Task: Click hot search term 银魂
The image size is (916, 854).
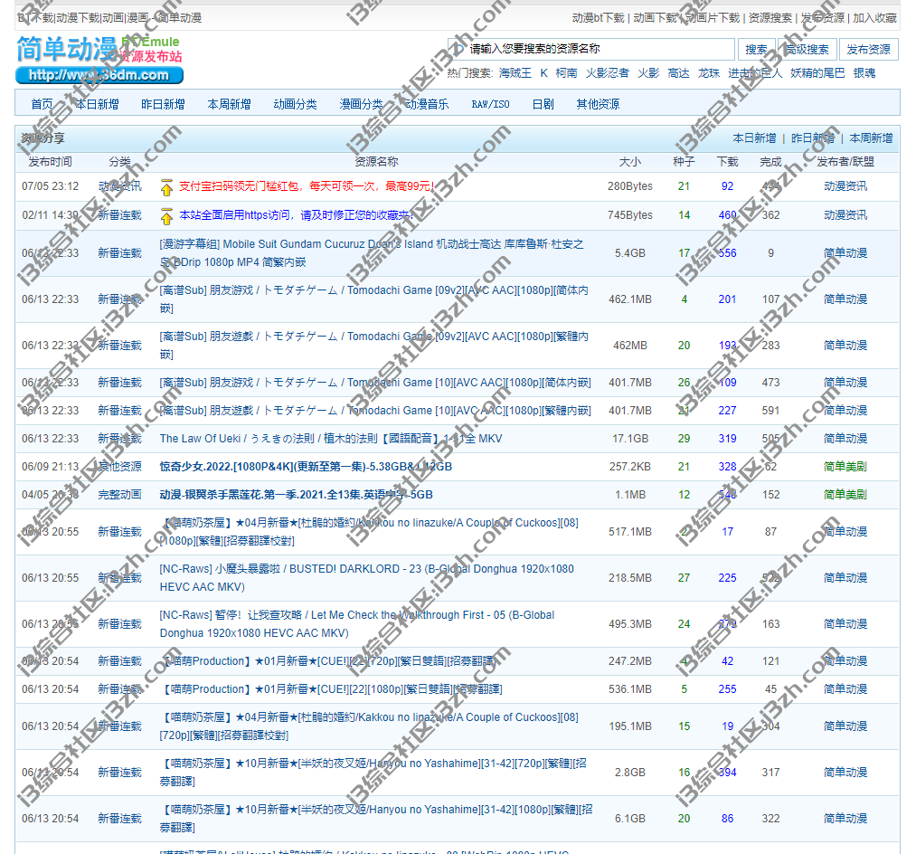Action: tap(864, 73)
